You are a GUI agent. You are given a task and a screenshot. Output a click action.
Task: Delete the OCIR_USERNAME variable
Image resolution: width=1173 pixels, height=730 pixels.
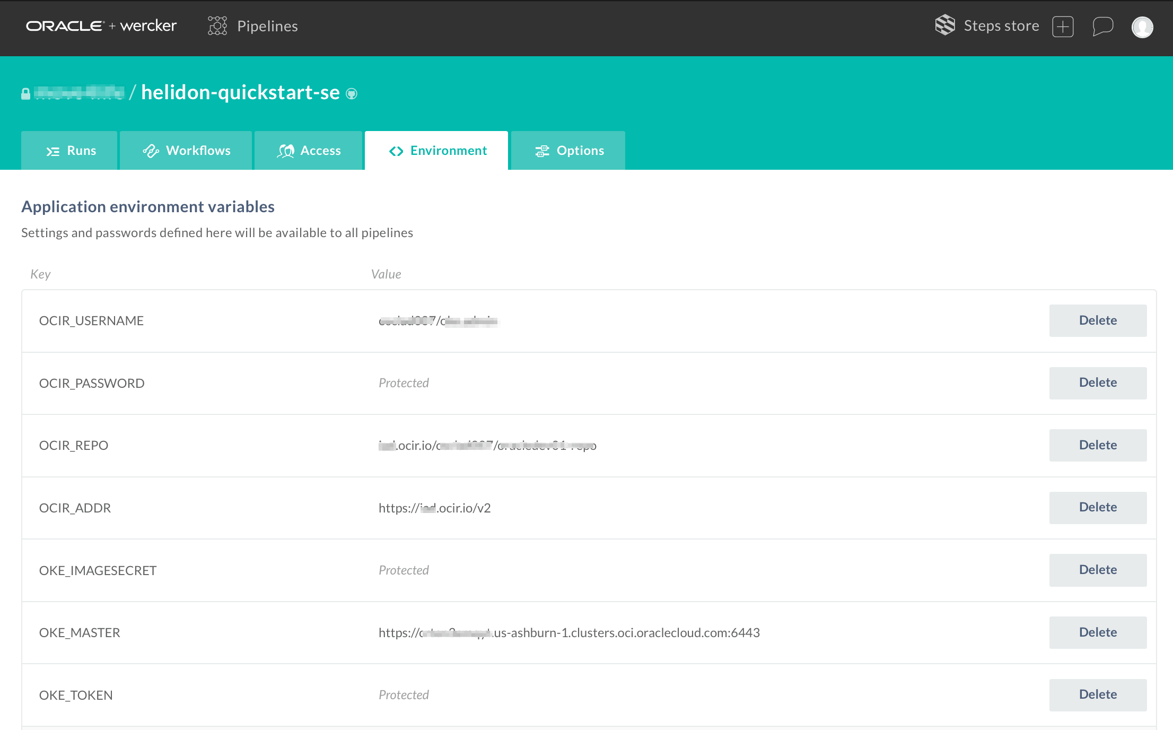click(x=1097, y=320)
